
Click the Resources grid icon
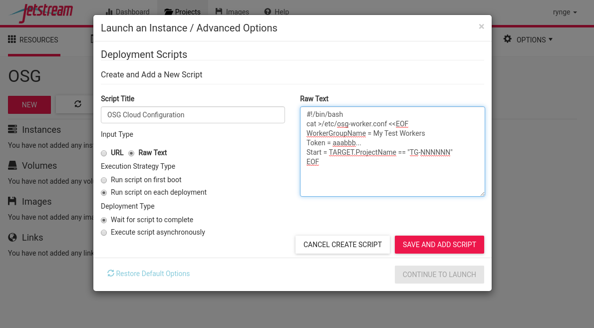[12, 39]
